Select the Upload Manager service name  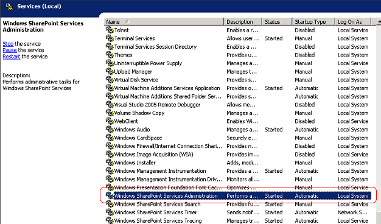(133, 72)
